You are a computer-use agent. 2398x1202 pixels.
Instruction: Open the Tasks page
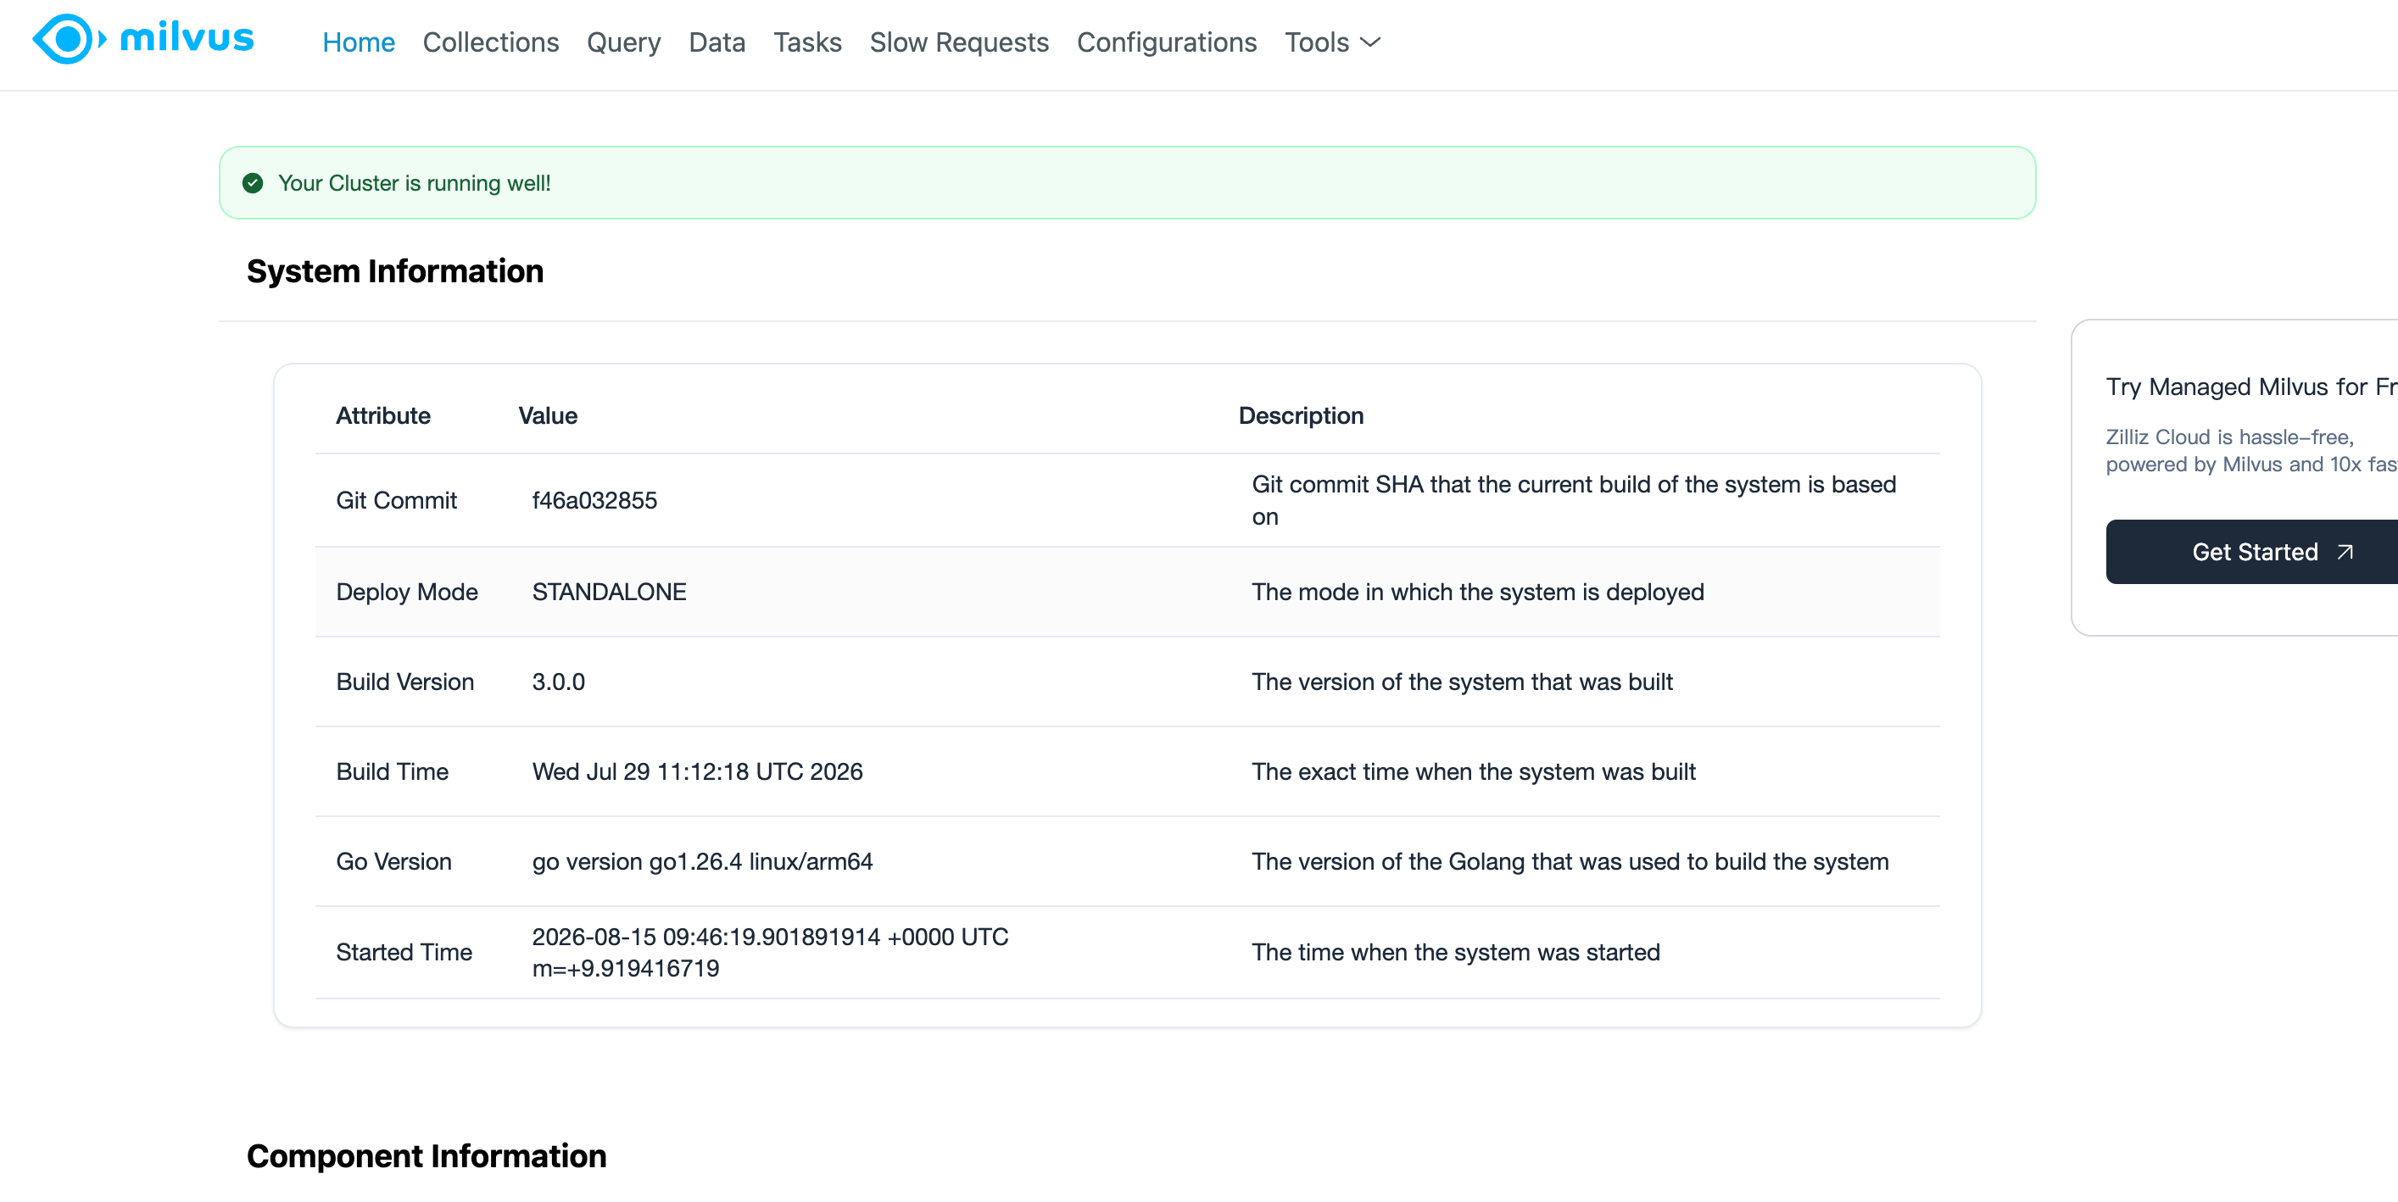pyautogui.click(x=807, y=42)
